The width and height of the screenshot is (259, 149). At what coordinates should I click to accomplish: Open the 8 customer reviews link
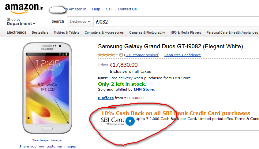coord(142,55)
